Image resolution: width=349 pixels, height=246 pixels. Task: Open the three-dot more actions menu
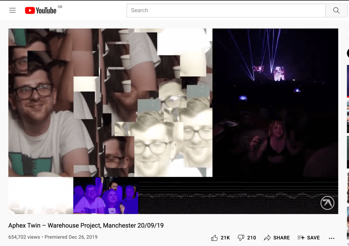click(x=331, y=238)
